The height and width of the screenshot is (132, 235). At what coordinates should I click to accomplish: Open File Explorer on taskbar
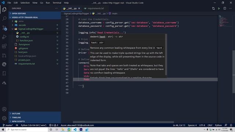click(63, 129)
